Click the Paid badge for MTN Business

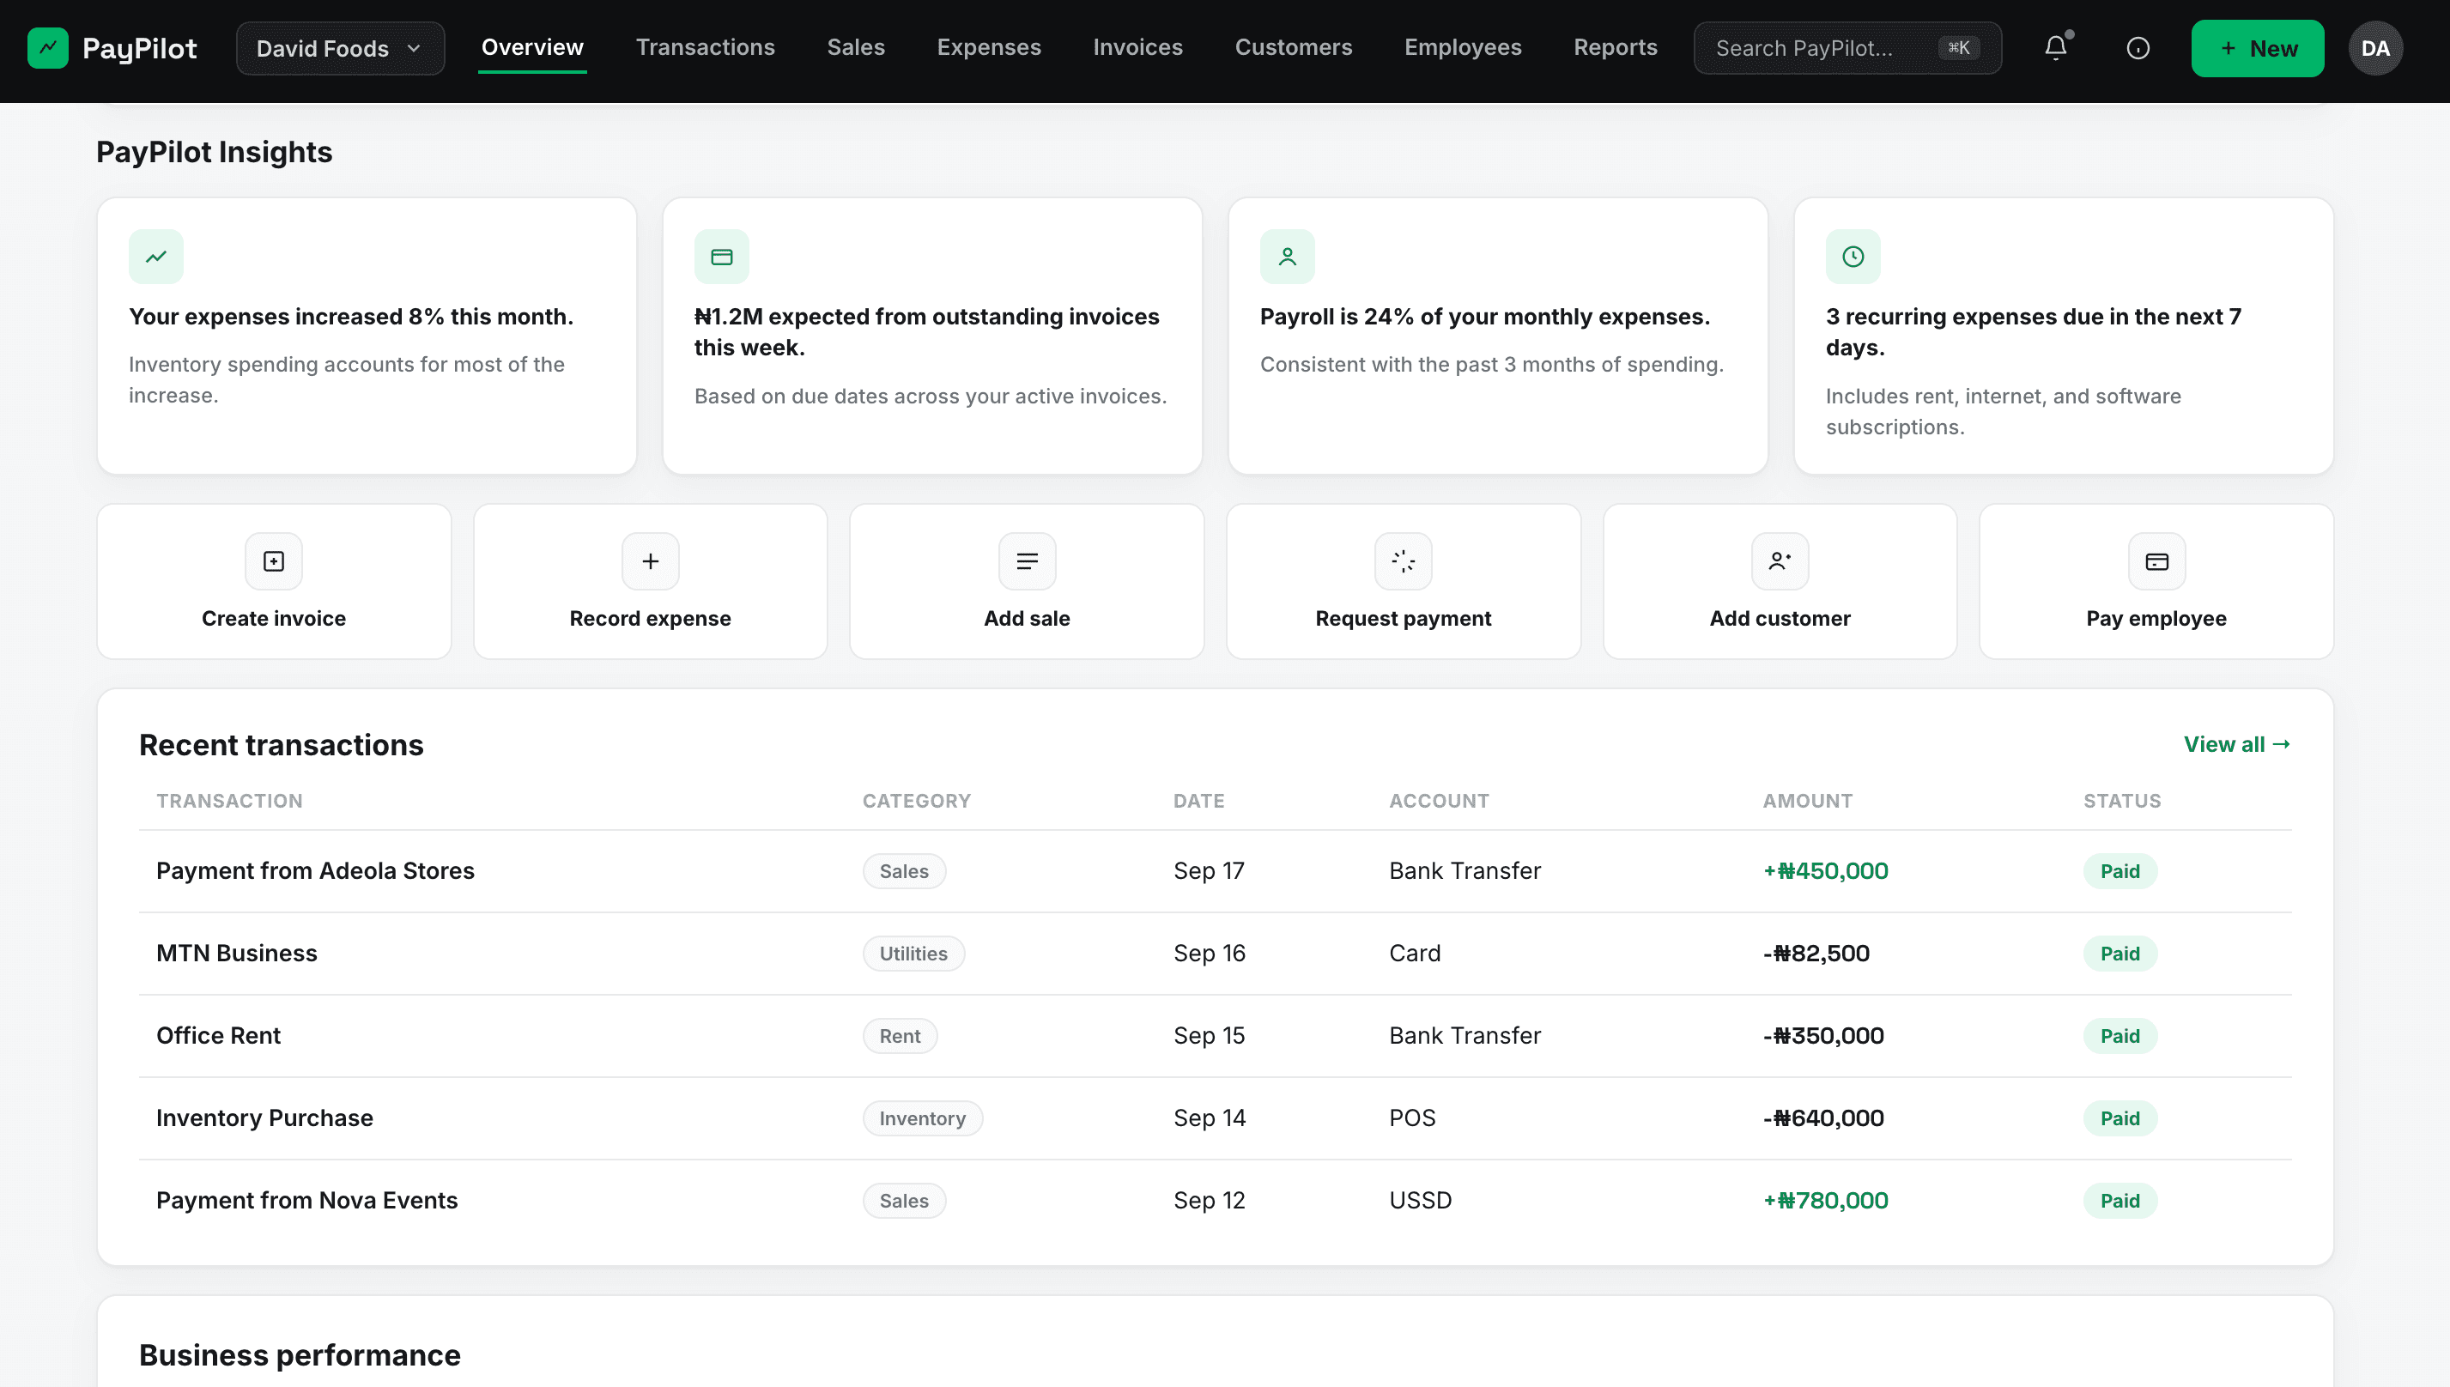[x=2119, y=954]
